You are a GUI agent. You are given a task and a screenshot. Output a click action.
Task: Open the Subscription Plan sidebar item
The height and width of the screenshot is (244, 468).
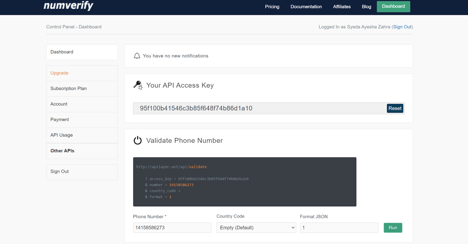82,88
